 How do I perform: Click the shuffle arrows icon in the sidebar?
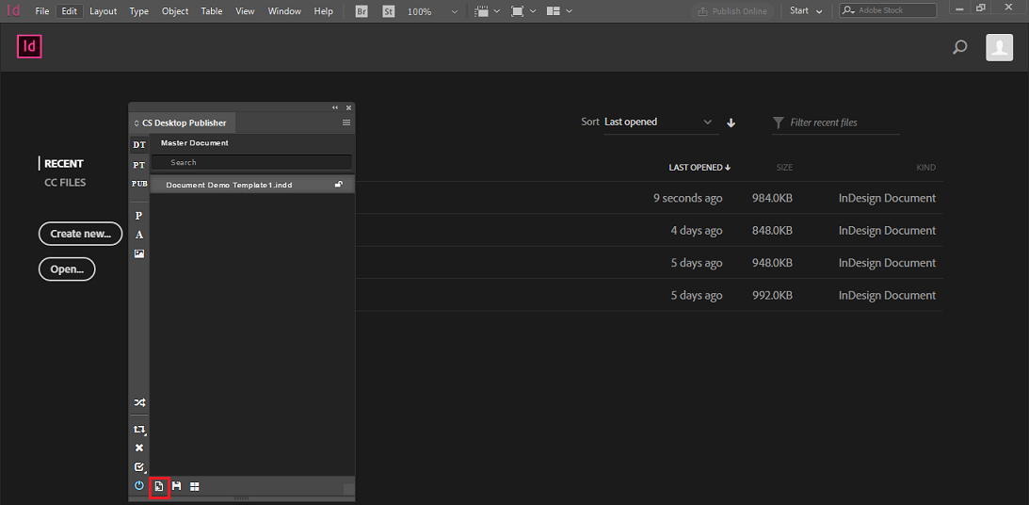pyautogui.click(x=139, y=402)
